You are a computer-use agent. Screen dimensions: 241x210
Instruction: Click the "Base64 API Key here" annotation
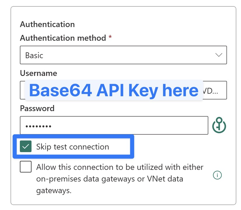pyautogui.click(x=114, y=90)
